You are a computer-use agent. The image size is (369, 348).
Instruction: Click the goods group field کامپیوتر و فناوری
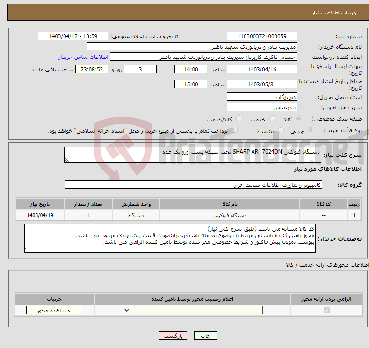pyautogui.click(x=194, y=185)
